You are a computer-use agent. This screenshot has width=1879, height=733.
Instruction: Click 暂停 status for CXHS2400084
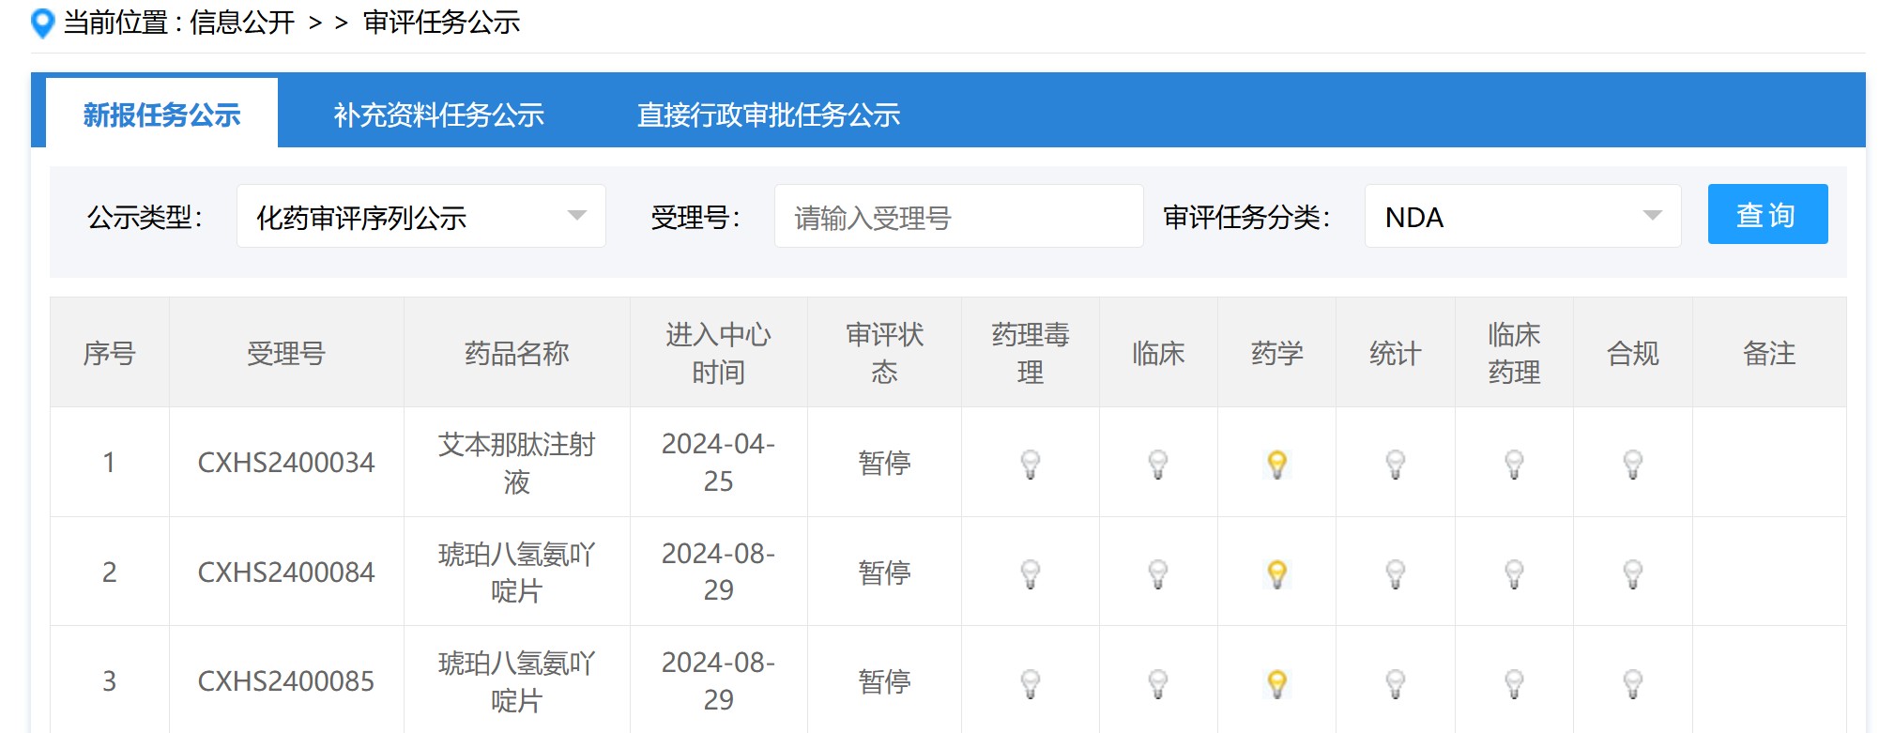coord(884,573)
